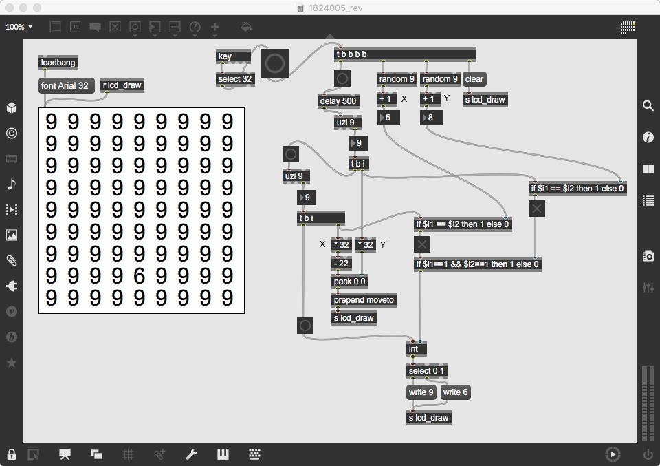Open the Plug-ins sidebar icon

[x=12, y=286]
